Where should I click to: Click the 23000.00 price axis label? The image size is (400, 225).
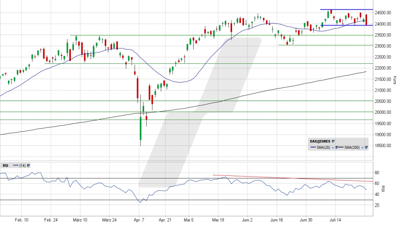pos(383,46)
